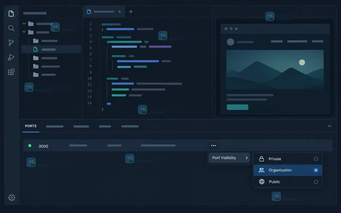Add a new editor tab with plus
Viewport: 341px width, 213px height.
coord(131,12)
